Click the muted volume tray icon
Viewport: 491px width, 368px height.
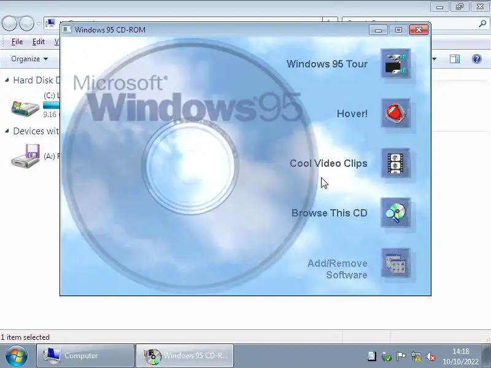click(431, 356)
